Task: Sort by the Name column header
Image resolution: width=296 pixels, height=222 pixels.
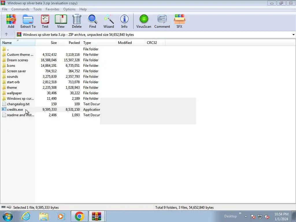Action: click(x=18, y=43)
